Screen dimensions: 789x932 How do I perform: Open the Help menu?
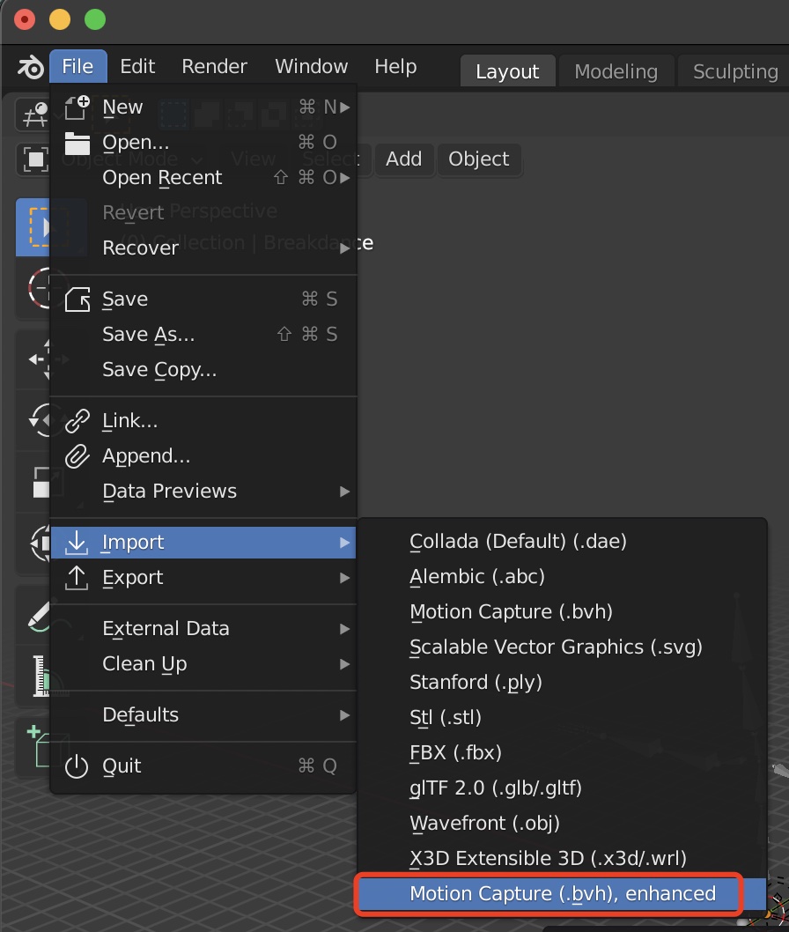[395, 66]
